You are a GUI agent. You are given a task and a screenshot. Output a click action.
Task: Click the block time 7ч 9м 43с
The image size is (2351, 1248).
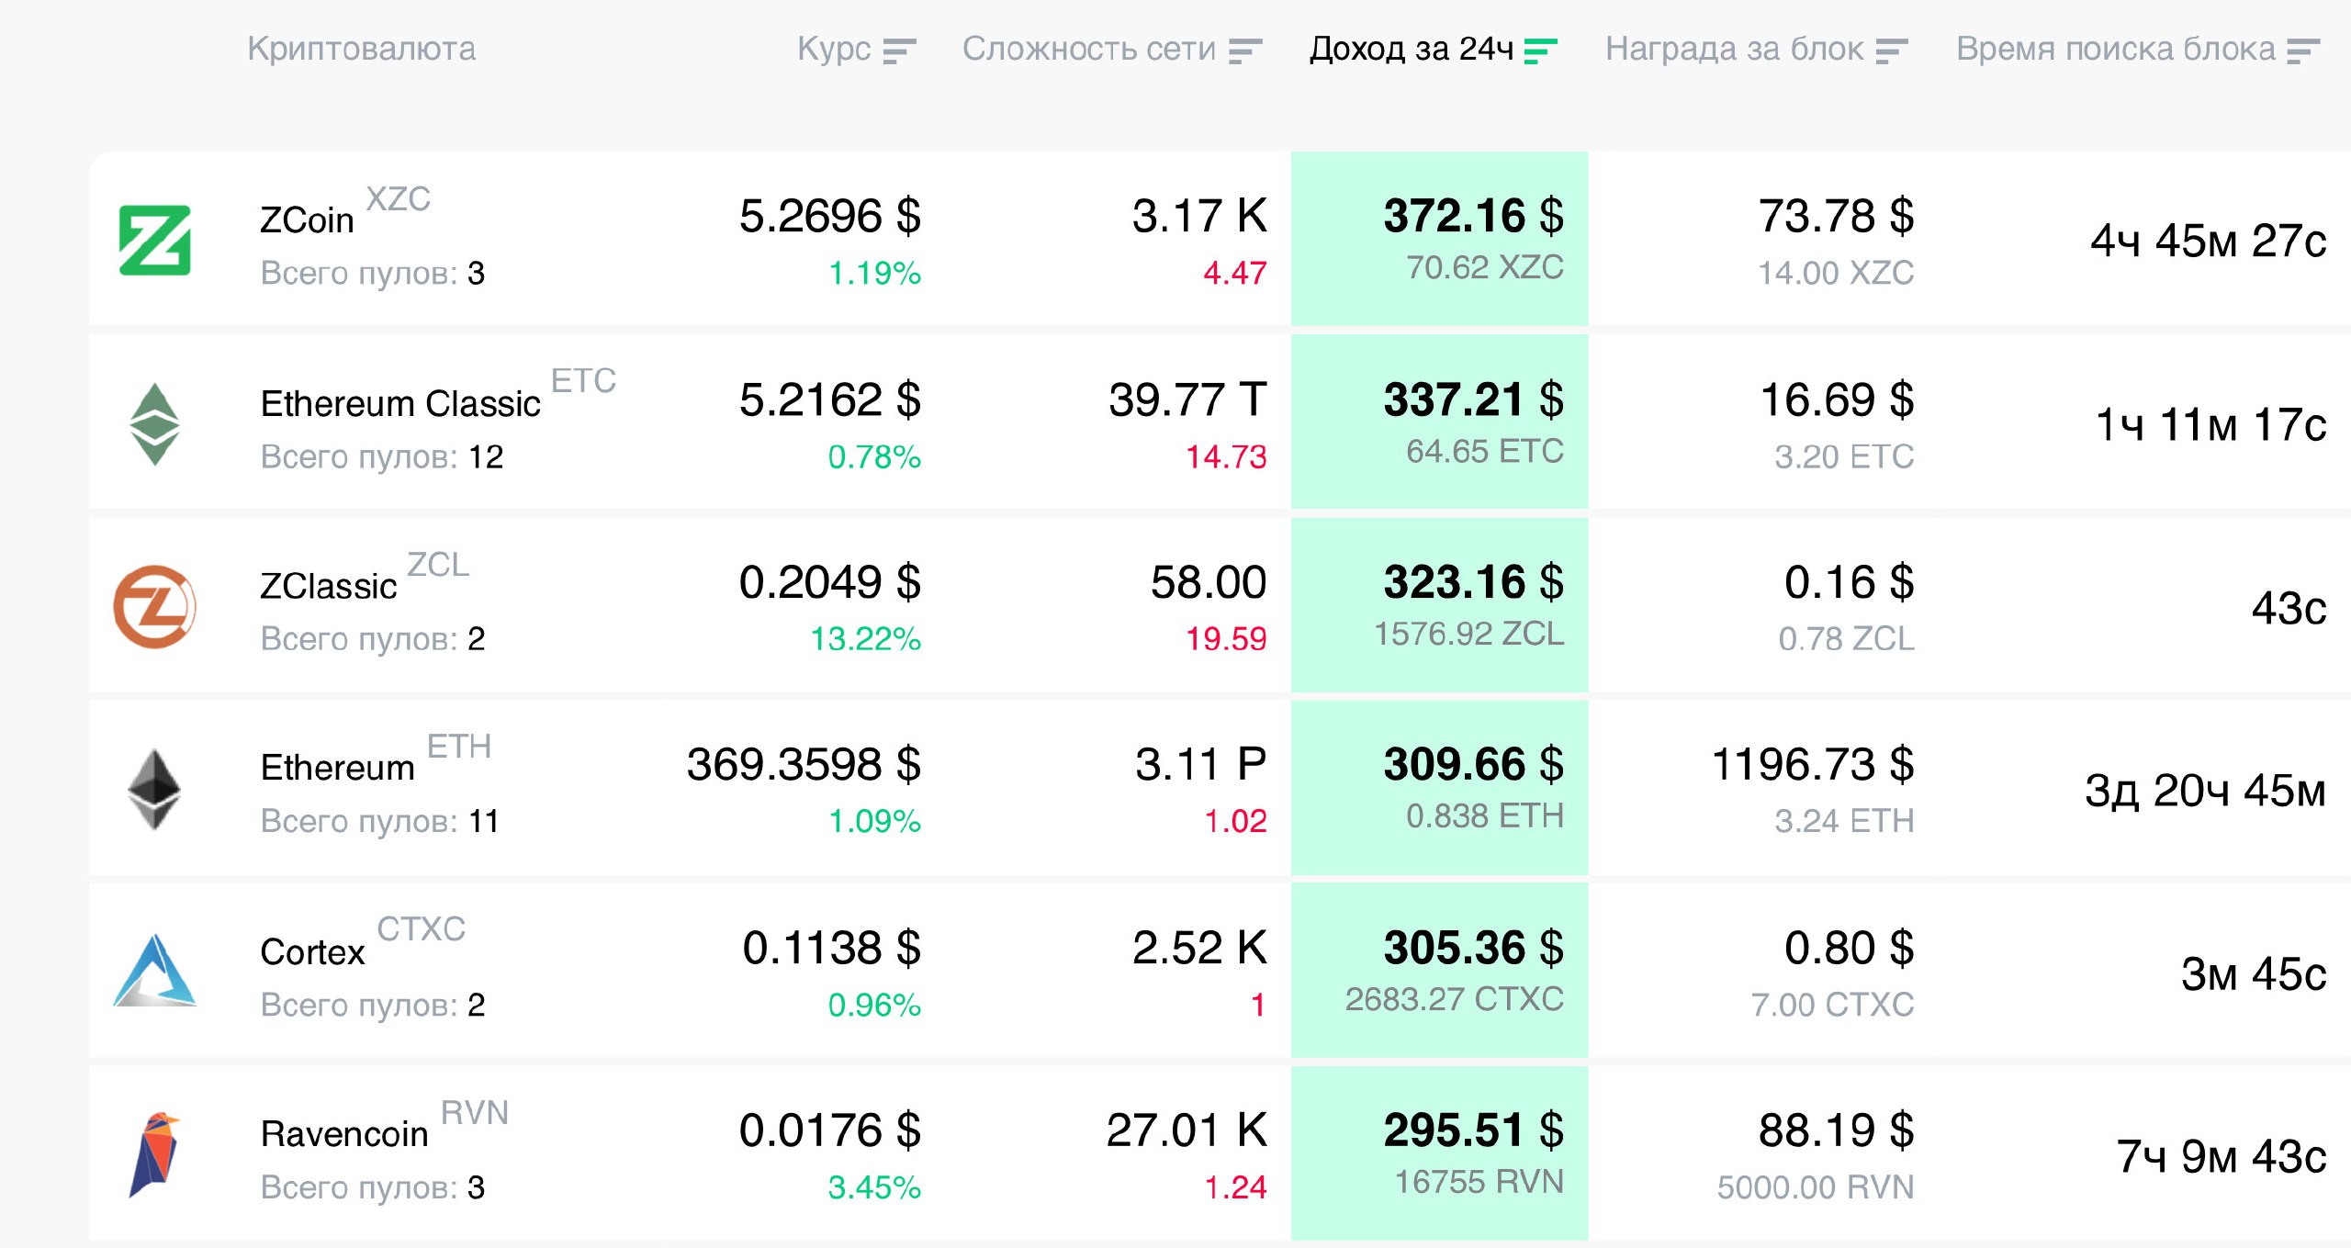pyautogui.click(x=2222, y=1157)
